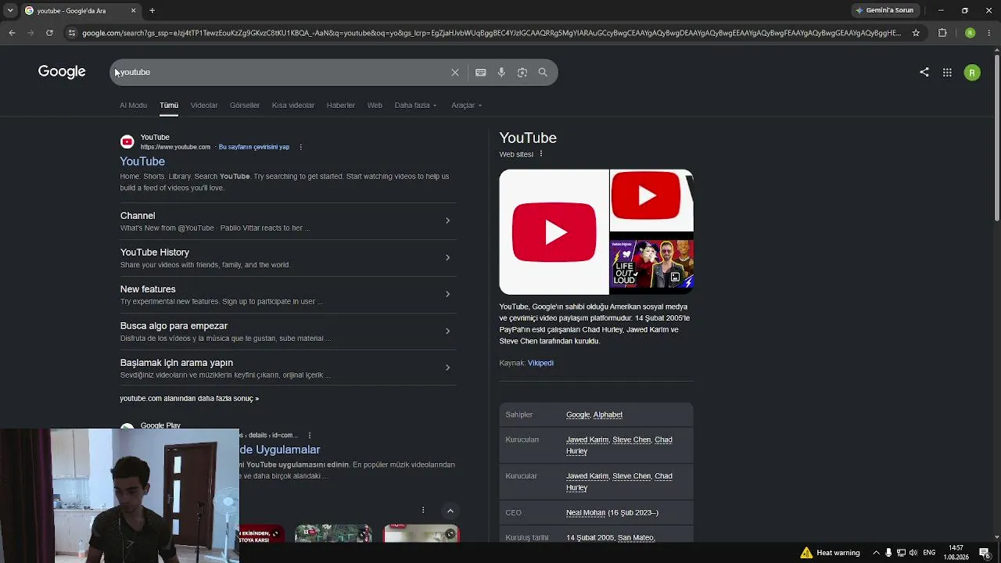Open options beside "Web sitesi" in panel

pos(540,154)
